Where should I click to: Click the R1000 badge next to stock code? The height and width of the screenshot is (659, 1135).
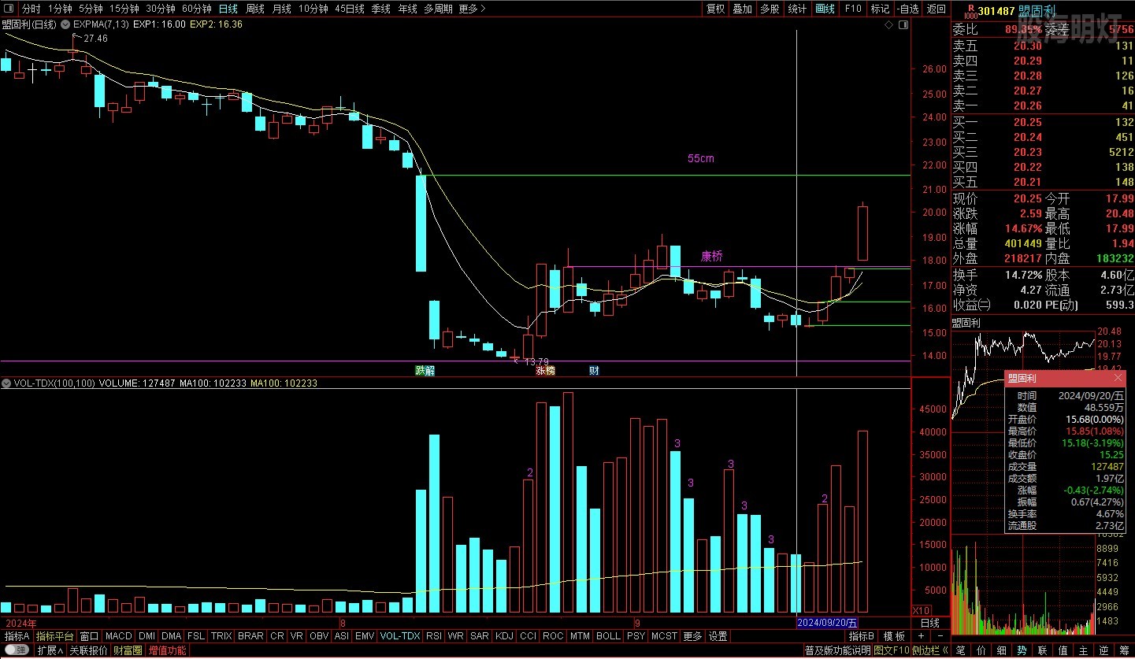click(x=970, y=10)
